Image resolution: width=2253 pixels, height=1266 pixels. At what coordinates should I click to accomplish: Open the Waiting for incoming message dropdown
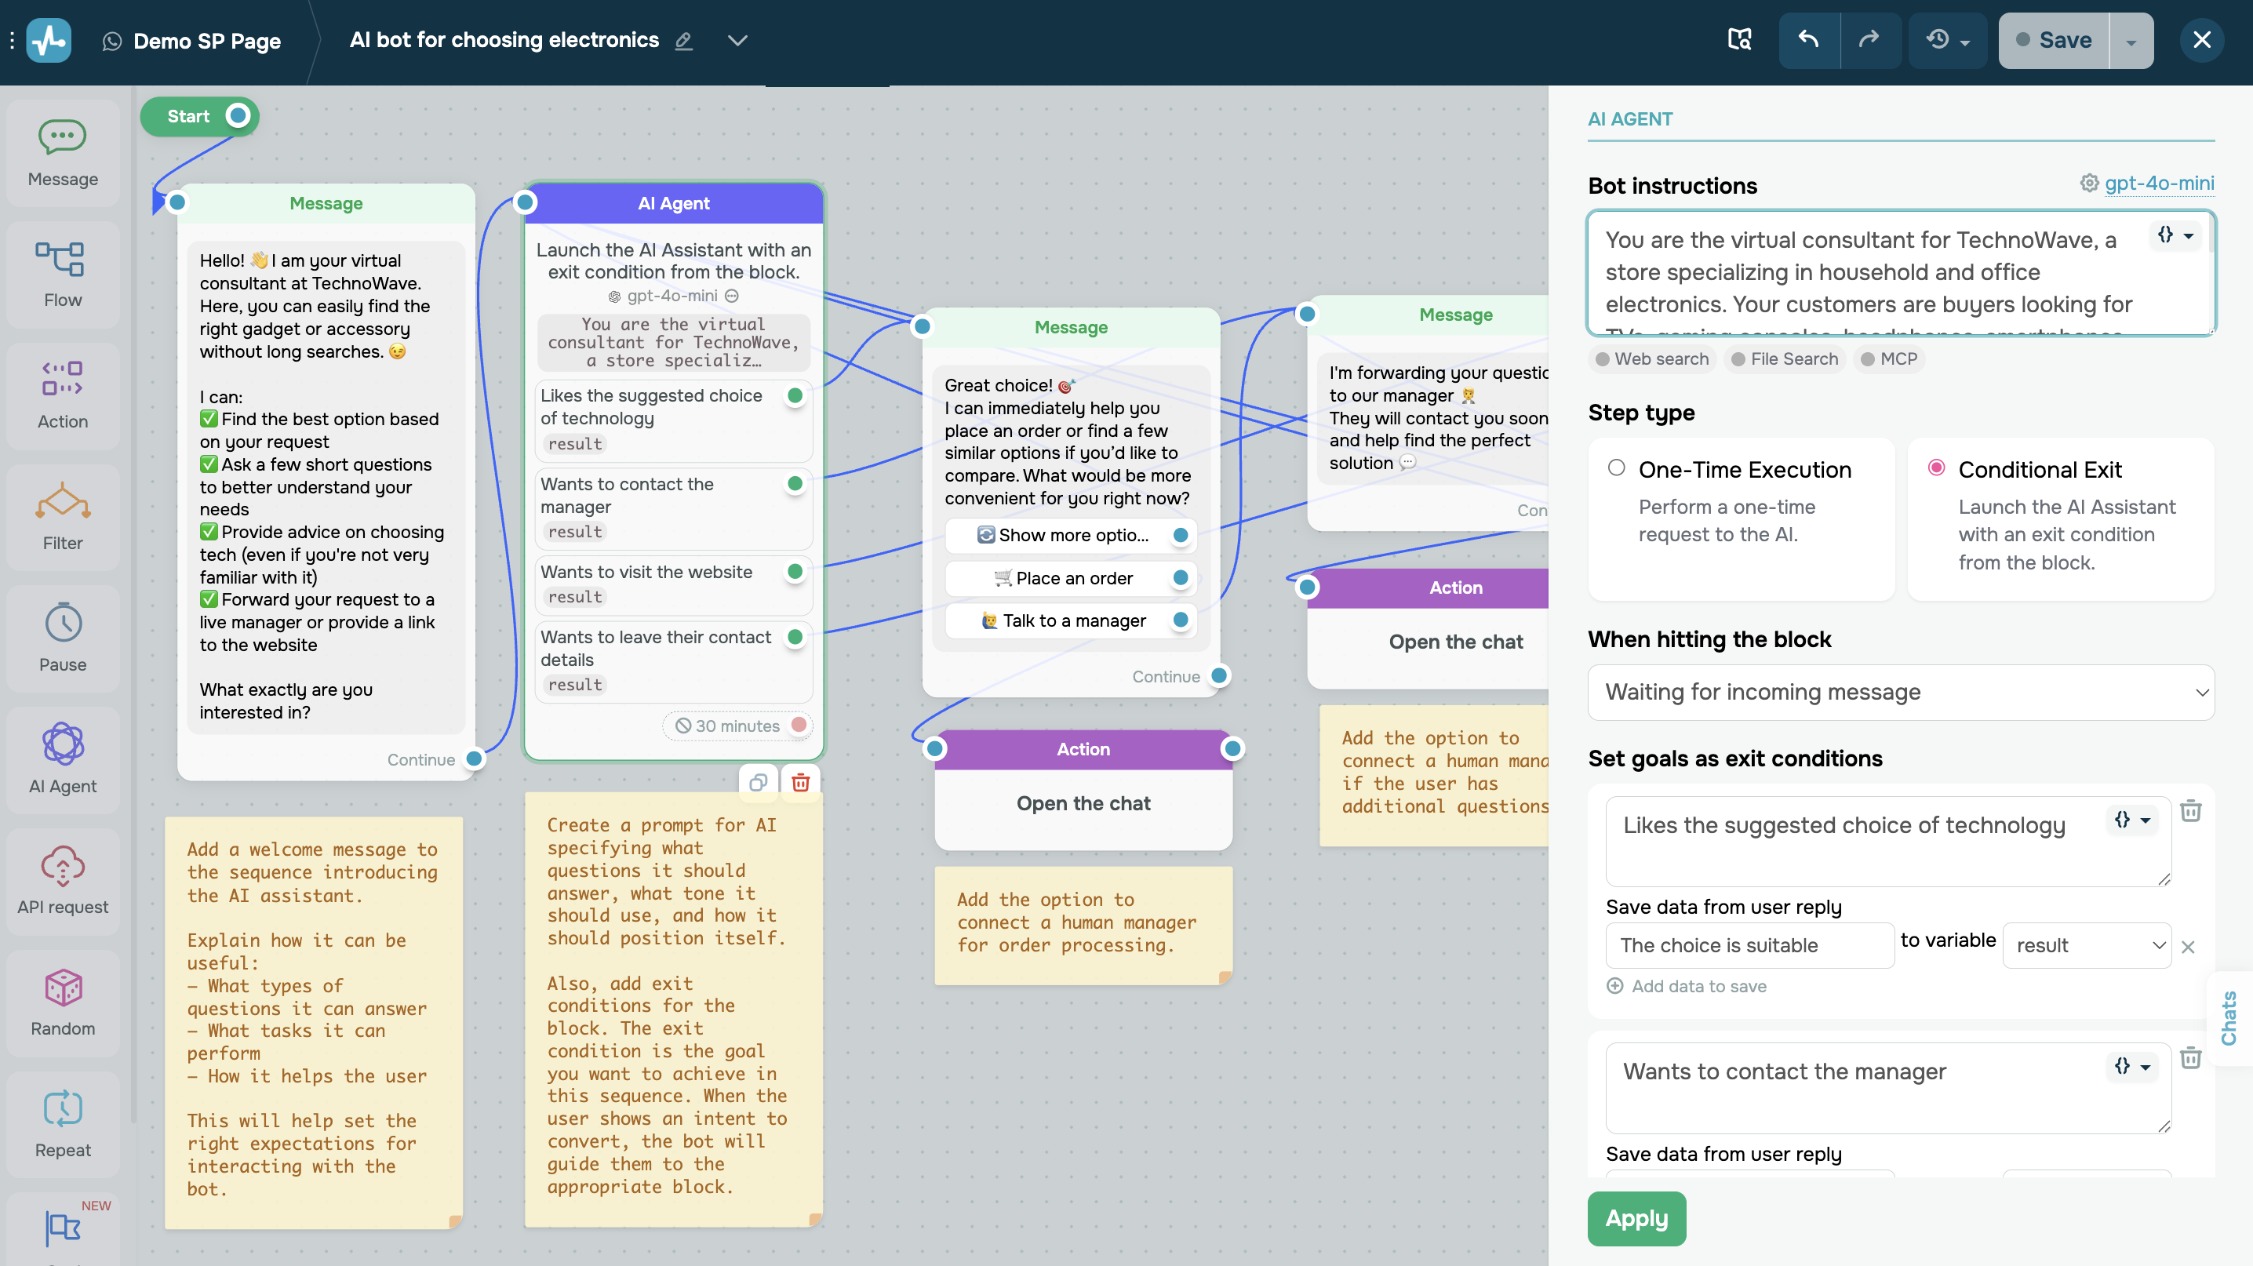(x=1900, y=693)
